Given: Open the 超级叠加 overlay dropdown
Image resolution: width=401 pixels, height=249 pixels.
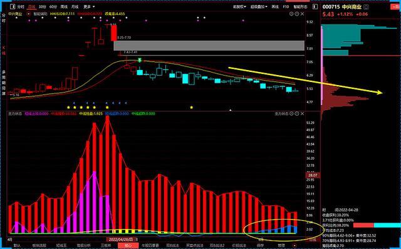Looking at the screenshot, I should click(259, 7).
